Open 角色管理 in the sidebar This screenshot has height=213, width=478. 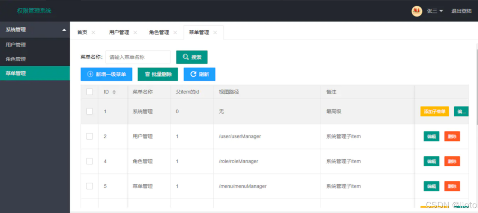point(35,59)
